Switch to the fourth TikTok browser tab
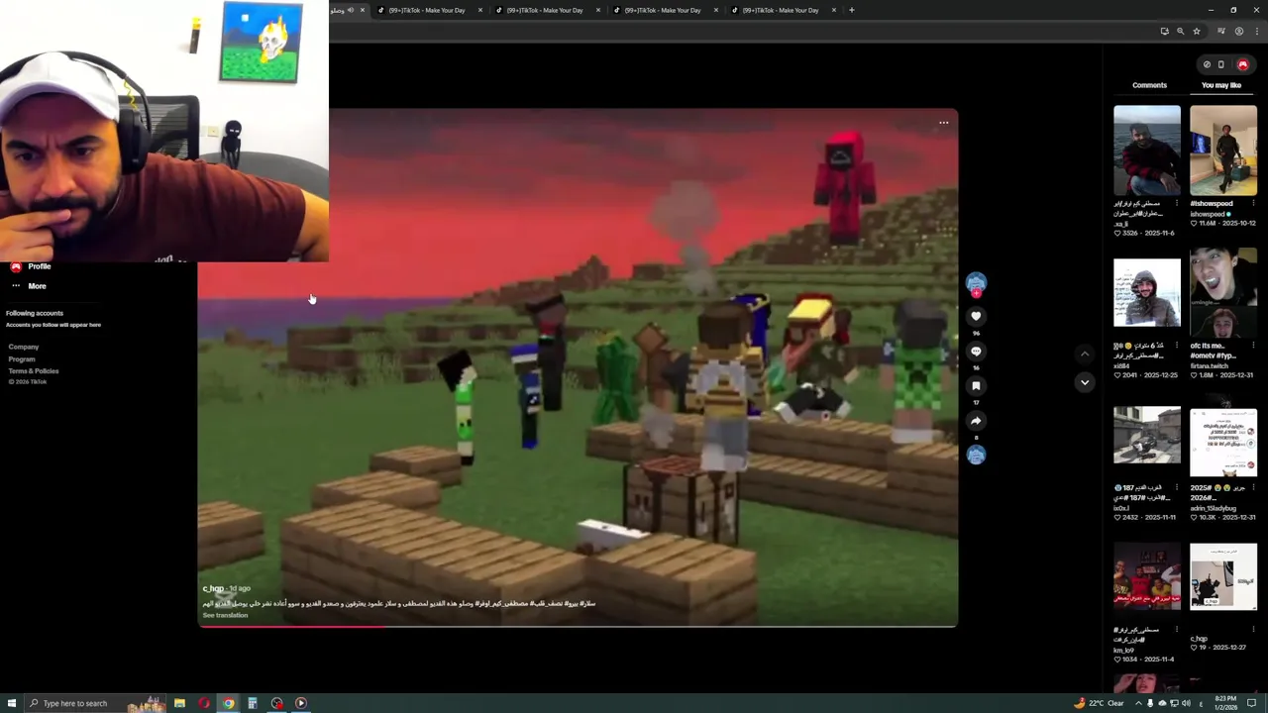The width and height of the screenshot is (1268, 713). tap(666, 10)
